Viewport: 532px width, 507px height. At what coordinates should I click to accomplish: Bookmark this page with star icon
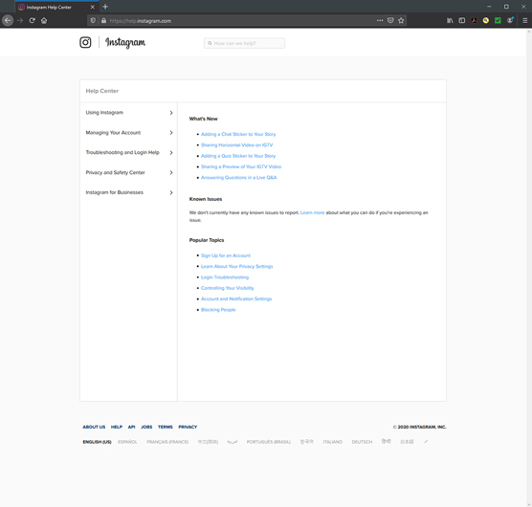[401, 20]
